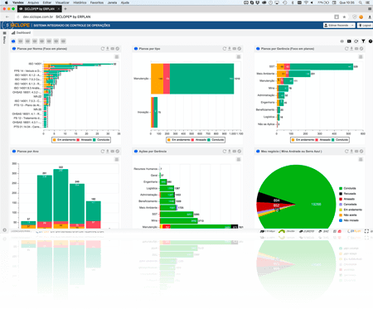Click the rightmost circular icon in Planos por Norma header
This screenshot has height=309, width=373.
pos(118,49)
